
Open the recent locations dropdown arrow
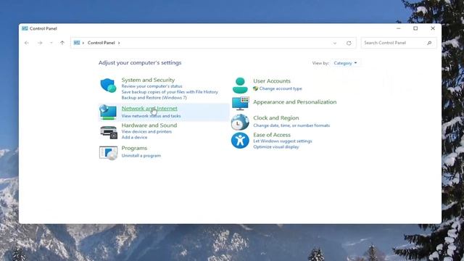[51, 43]
